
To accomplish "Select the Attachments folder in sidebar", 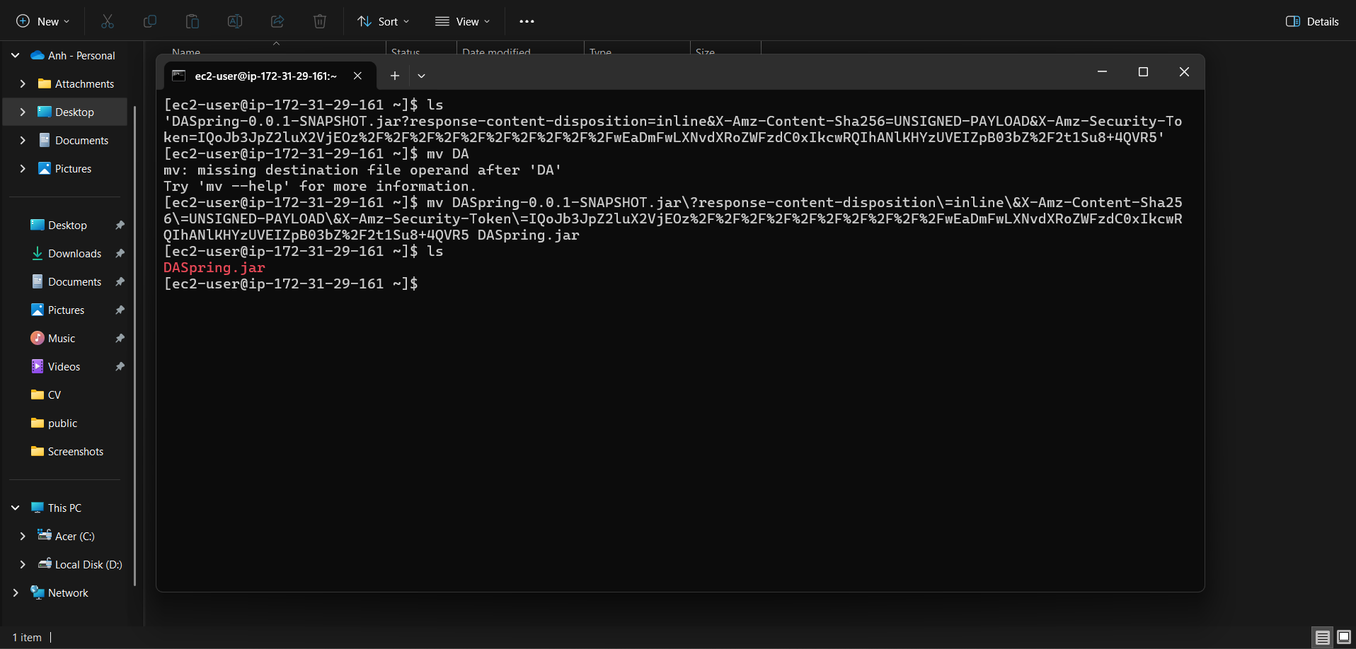I will [x=76, y=83].
